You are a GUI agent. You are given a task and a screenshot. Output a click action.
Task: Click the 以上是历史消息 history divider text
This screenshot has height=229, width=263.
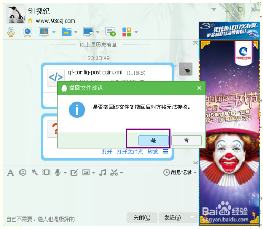click(98, 45)
